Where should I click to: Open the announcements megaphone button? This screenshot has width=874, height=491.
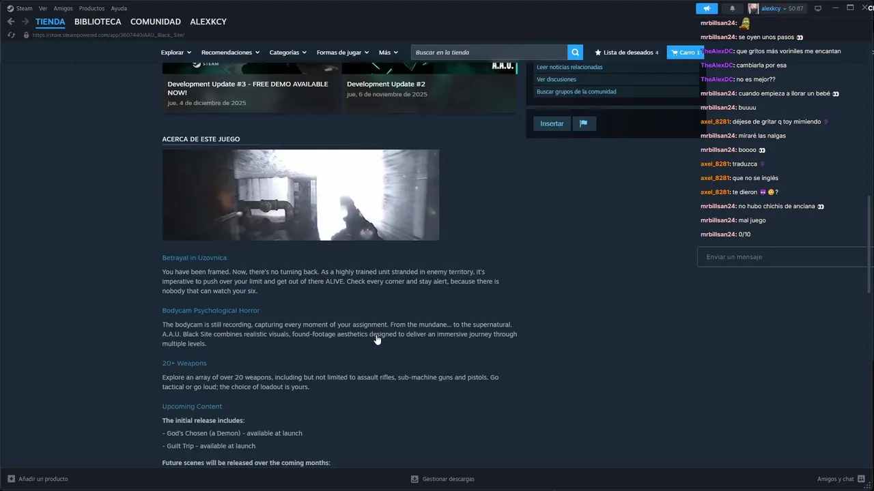[x=707, y=8]
